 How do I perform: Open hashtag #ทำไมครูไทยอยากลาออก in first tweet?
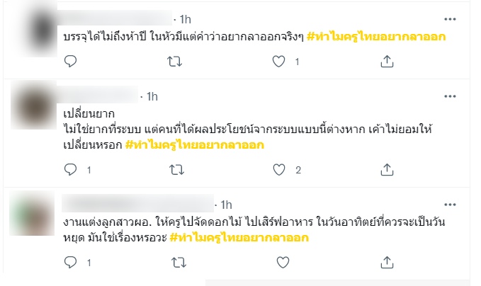pyautogui.click(x=376, y=35)
